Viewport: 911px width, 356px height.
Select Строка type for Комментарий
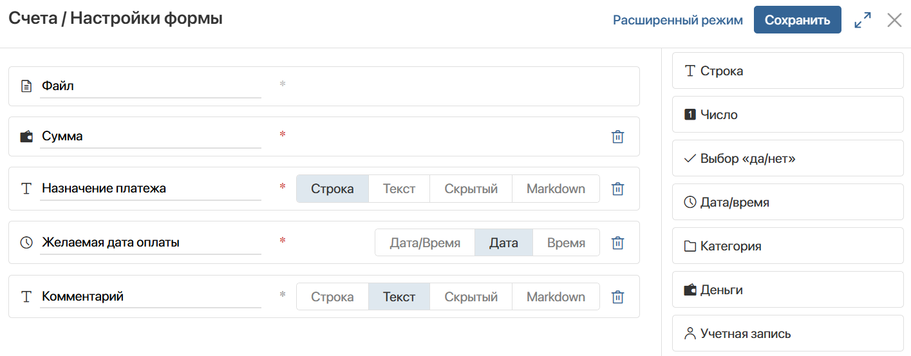(332, 297)
